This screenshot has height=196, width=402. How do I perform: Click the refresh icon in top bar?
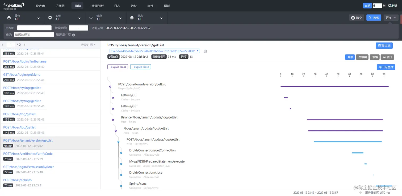coord(390,6)
